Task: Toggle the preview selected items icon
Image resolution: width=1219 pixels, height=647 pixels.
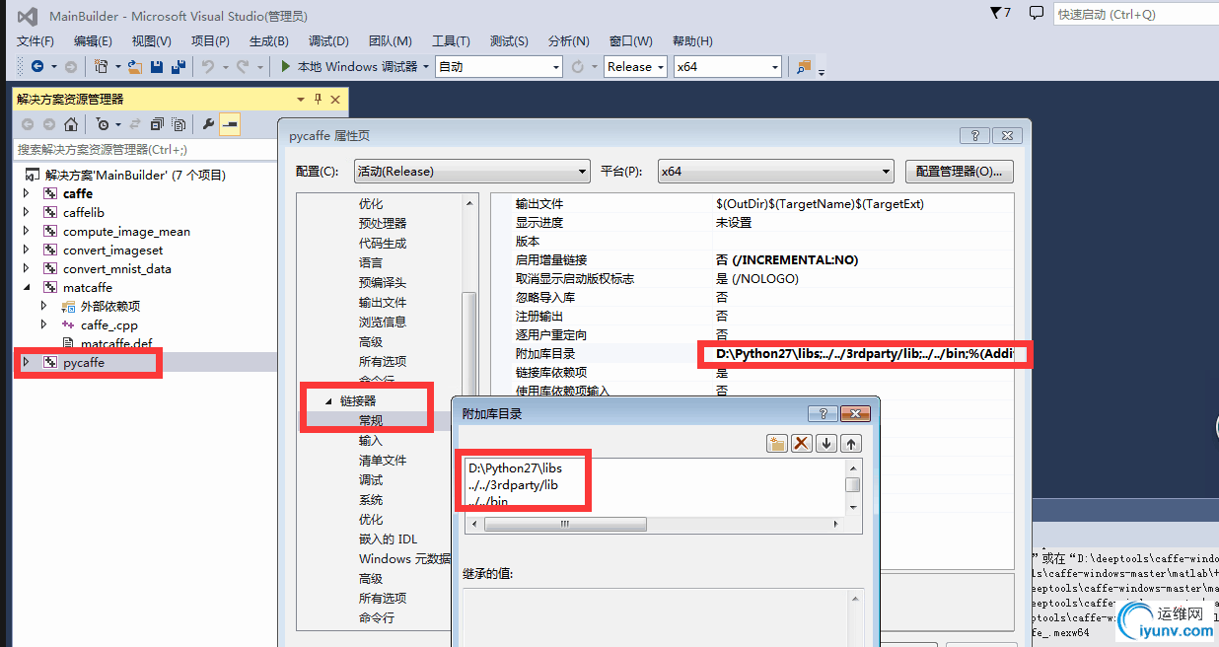Action: click(x=230, y=124)
